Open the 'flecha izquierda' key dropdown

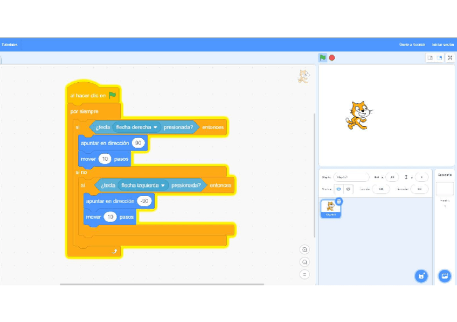[x=143, y=185]
